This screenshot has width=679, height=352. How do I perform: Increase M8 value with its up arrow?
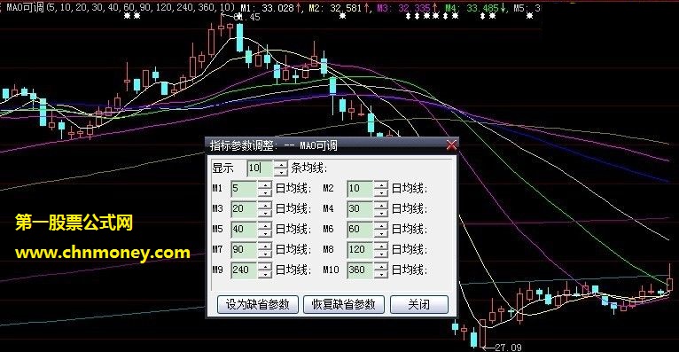click(381, 246)
